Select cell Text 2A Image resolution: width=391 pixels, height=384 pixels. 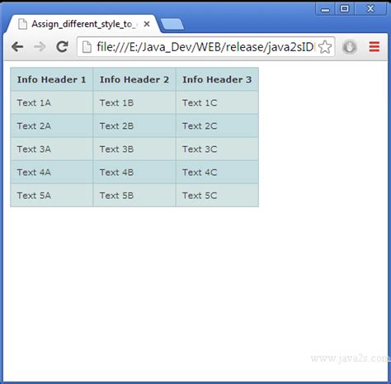point(52,126)
